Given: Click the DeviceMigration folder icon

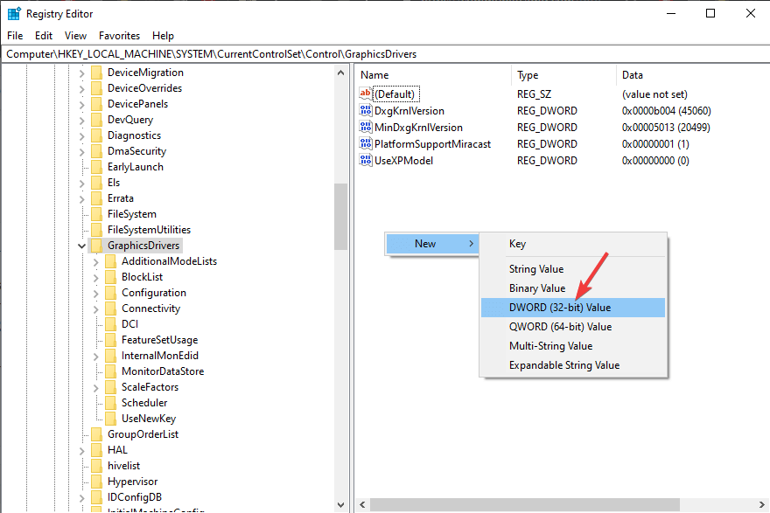Looking at the screenshot, I should 97,73.
